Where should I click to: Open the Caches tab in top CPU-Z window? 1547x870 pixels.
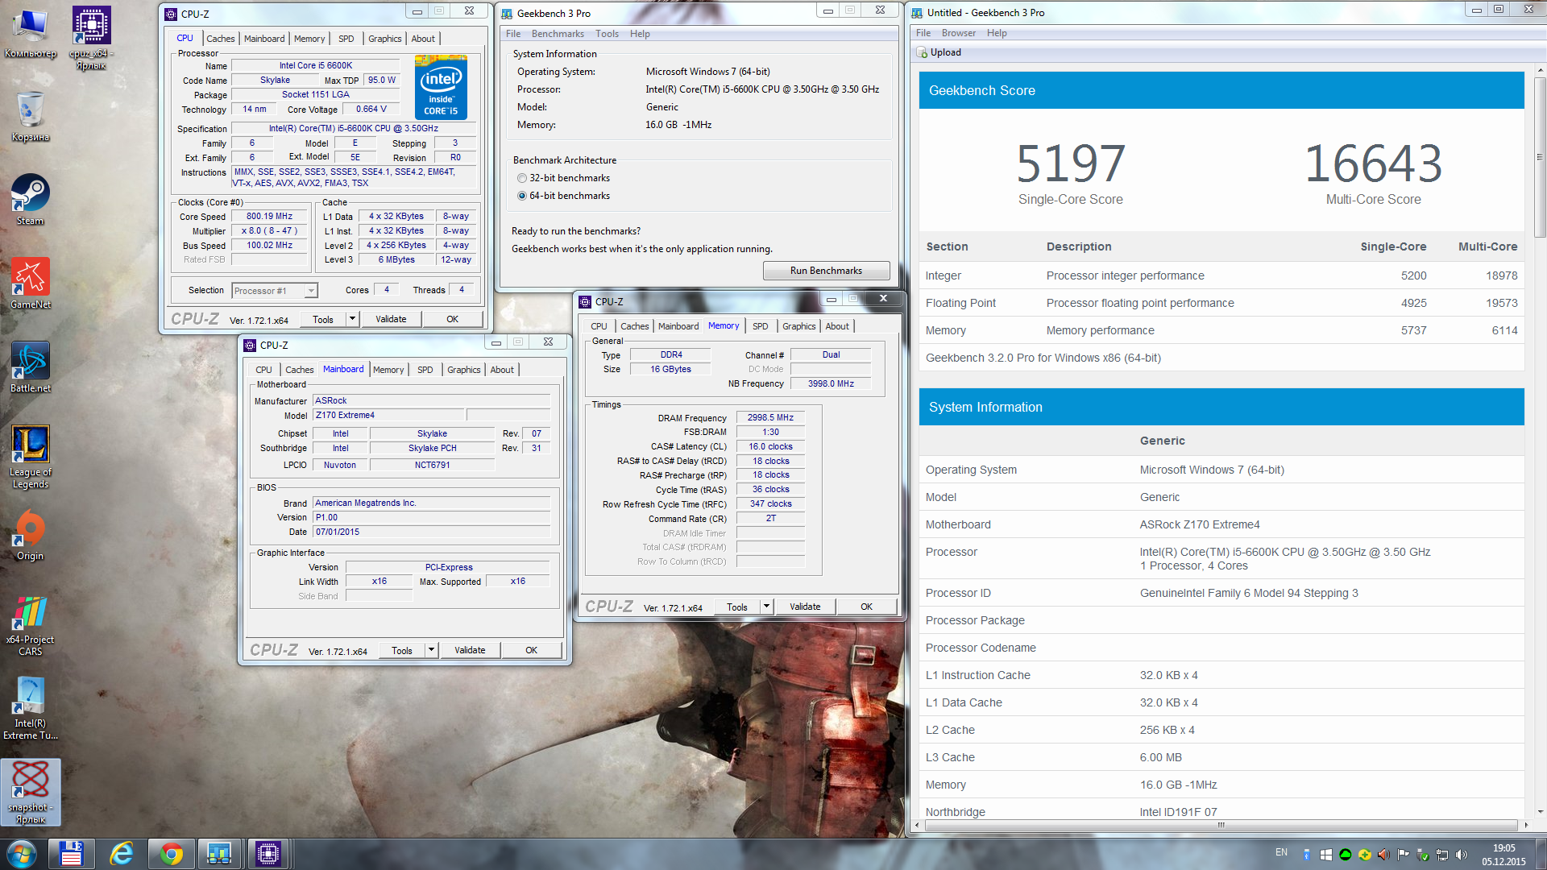[x=220, y=39]
